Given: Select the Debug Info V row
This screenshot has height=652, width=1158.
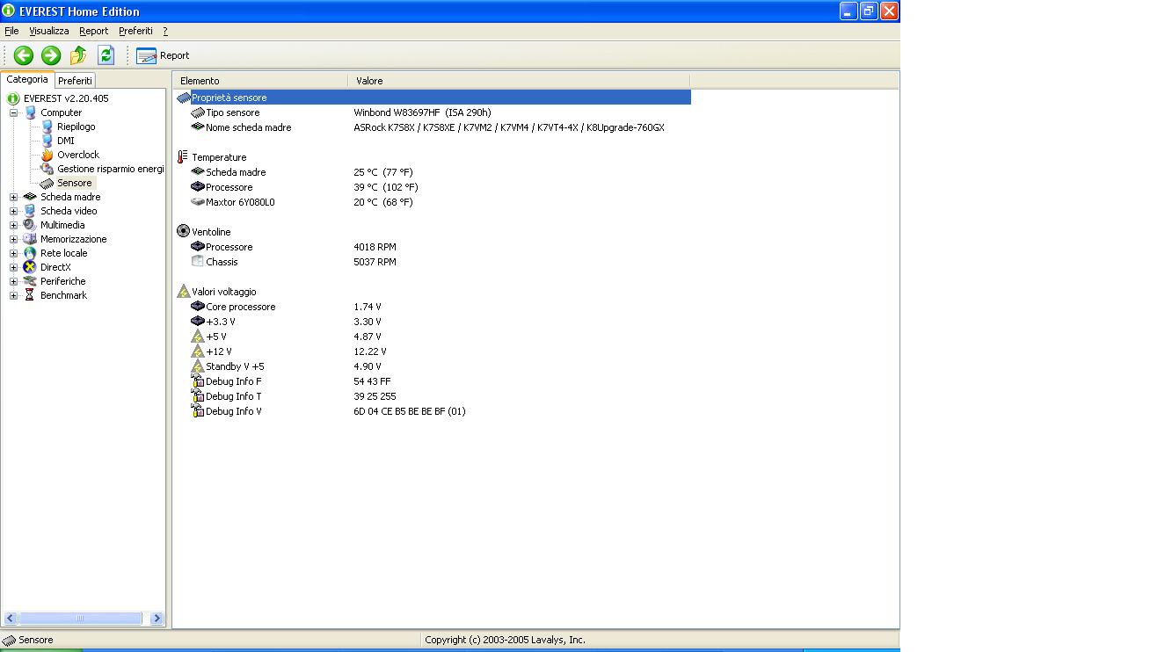Looking at the screenshot, I should pyautogui.click(x=433, y=411).
